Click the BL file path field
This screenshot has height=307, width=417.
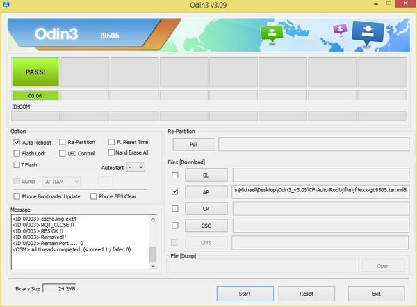click(x=321, y=175)
